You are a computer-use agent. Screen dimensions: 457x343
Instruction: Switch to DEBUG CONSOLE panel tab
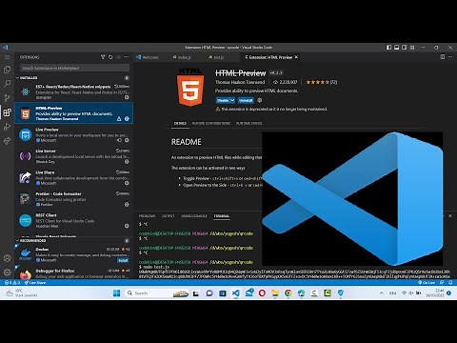[194, 216]
